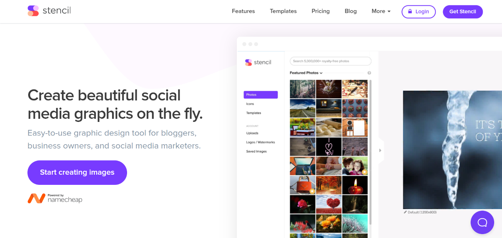Click the search royalty-free photos field
Image resolution: width=502 pixels, height=238 pixels.
tap(331, 61)
